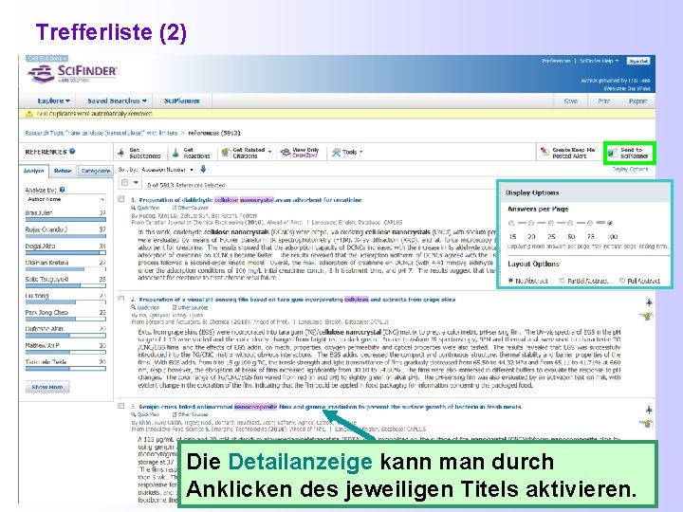Open the CAS Solutions dropdown
The height and width of the screenshot is (512, 683).
pos(47,58)
